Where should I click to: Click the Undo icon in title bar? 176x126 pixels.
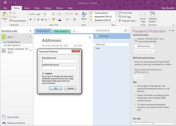11,3
